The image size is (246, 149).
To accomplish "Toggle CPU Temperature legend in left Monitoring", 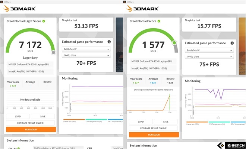I will (96, 120).
